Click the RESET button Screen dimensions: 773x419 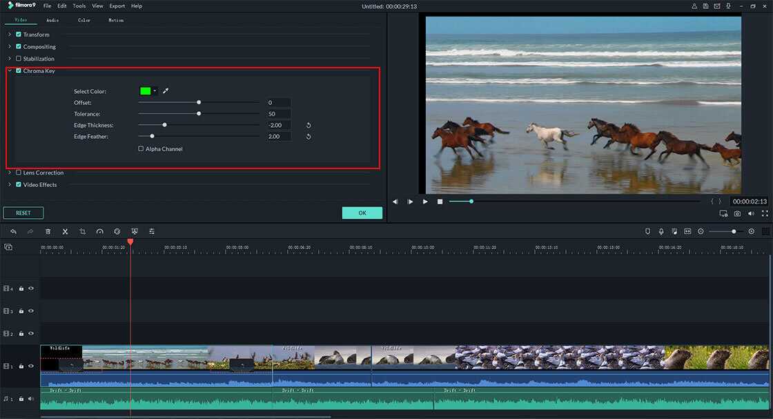tap(23, 213)
